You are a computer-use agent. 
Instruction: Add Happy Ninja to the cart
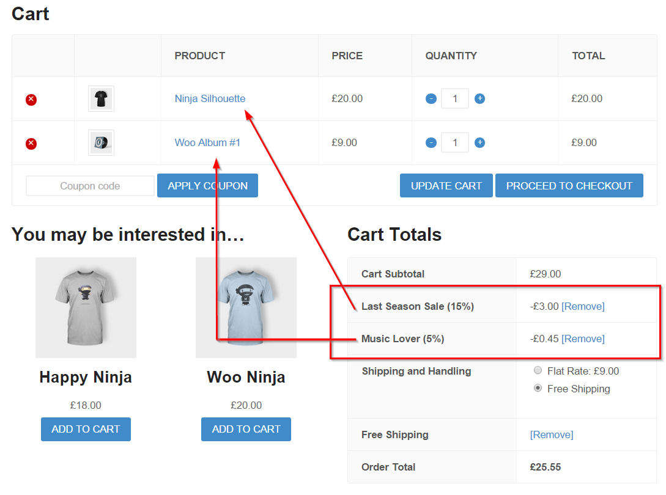(86, 429)
